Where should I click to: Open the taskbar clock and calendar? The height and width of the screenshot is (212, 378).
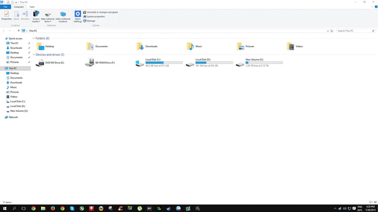click(x=370, y=208)
